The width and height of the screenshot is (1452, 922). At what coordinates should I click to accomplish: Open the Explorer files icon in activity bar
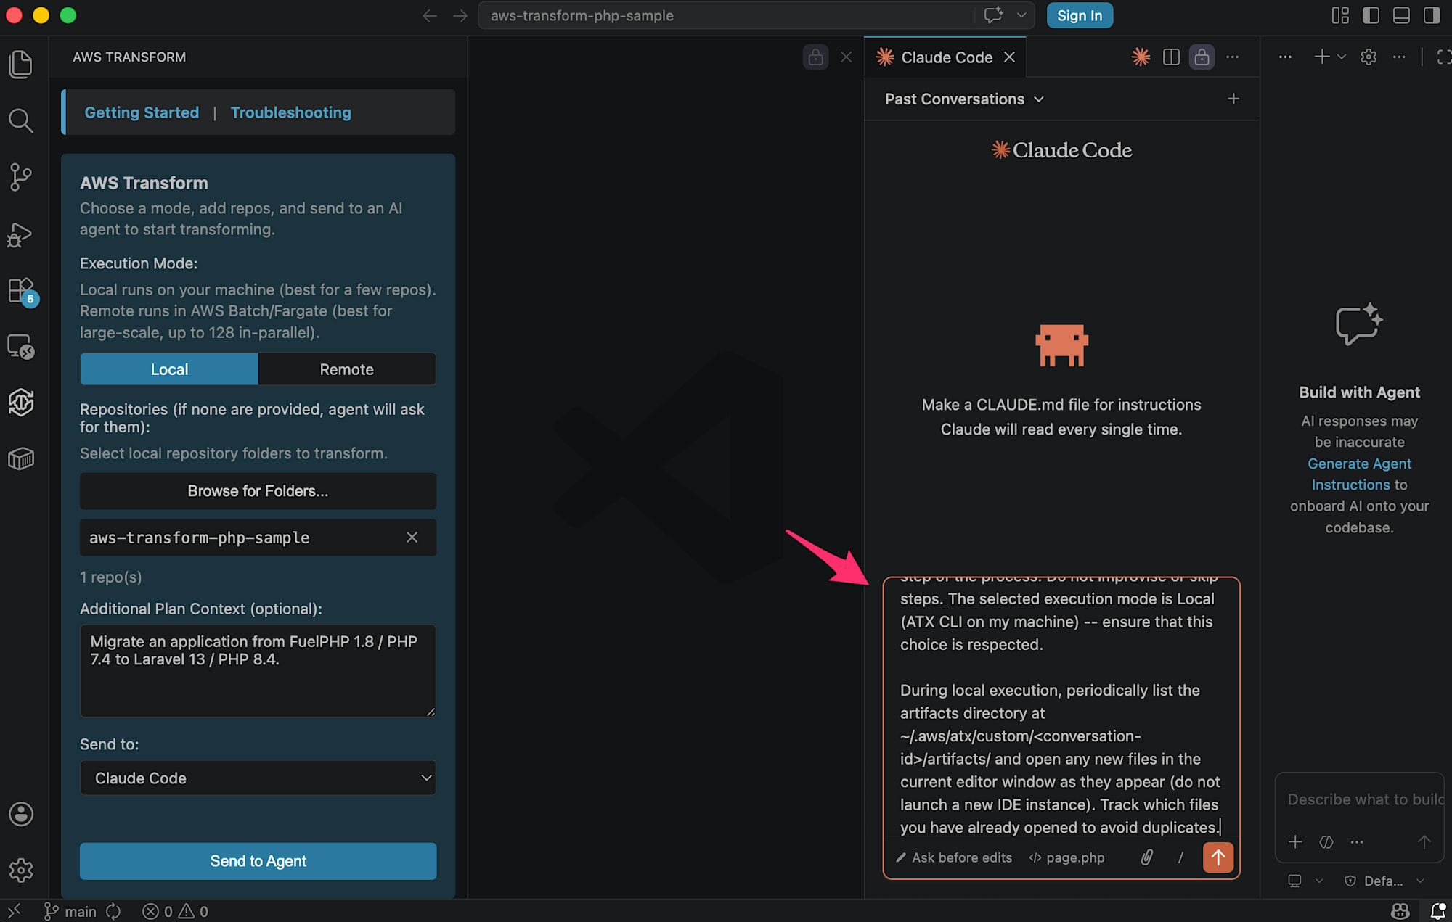20,64
